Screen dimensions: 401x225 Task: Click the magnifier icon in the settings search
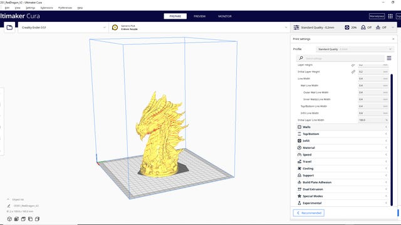click(x=301, y=58)
